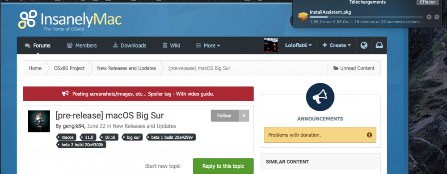447x174 pixels.
Task: Click Reply to this topic button
Action: coord(223,166)
